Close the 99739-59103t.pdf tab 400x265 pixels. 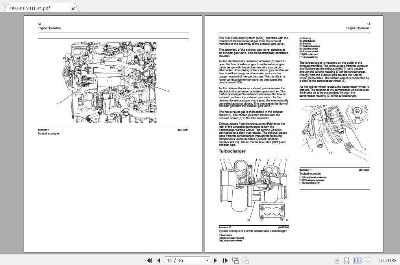73,8
